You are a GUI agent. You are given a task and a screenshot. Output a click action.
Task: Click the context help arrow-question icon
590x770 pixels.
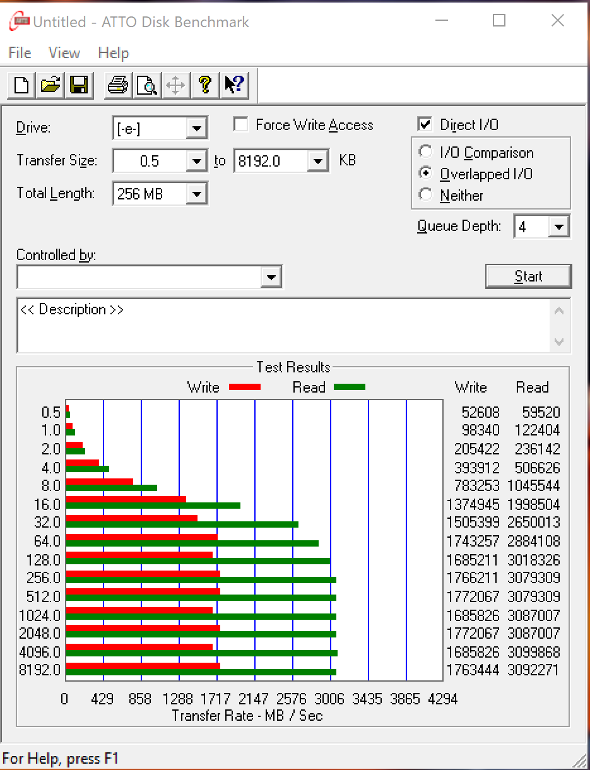click(x=233, y=85)
